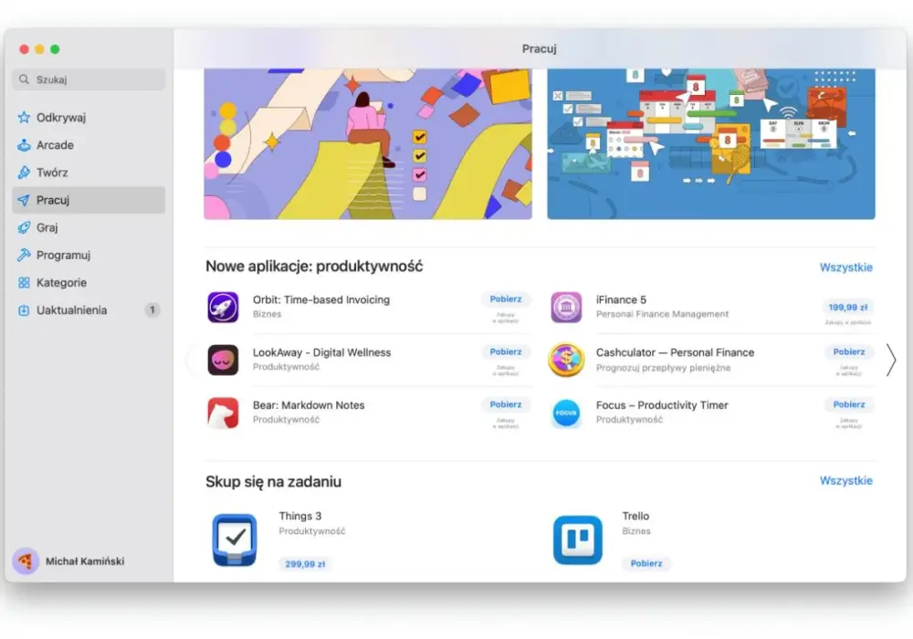Open Cashculator app icon

(x=566, y=360)
